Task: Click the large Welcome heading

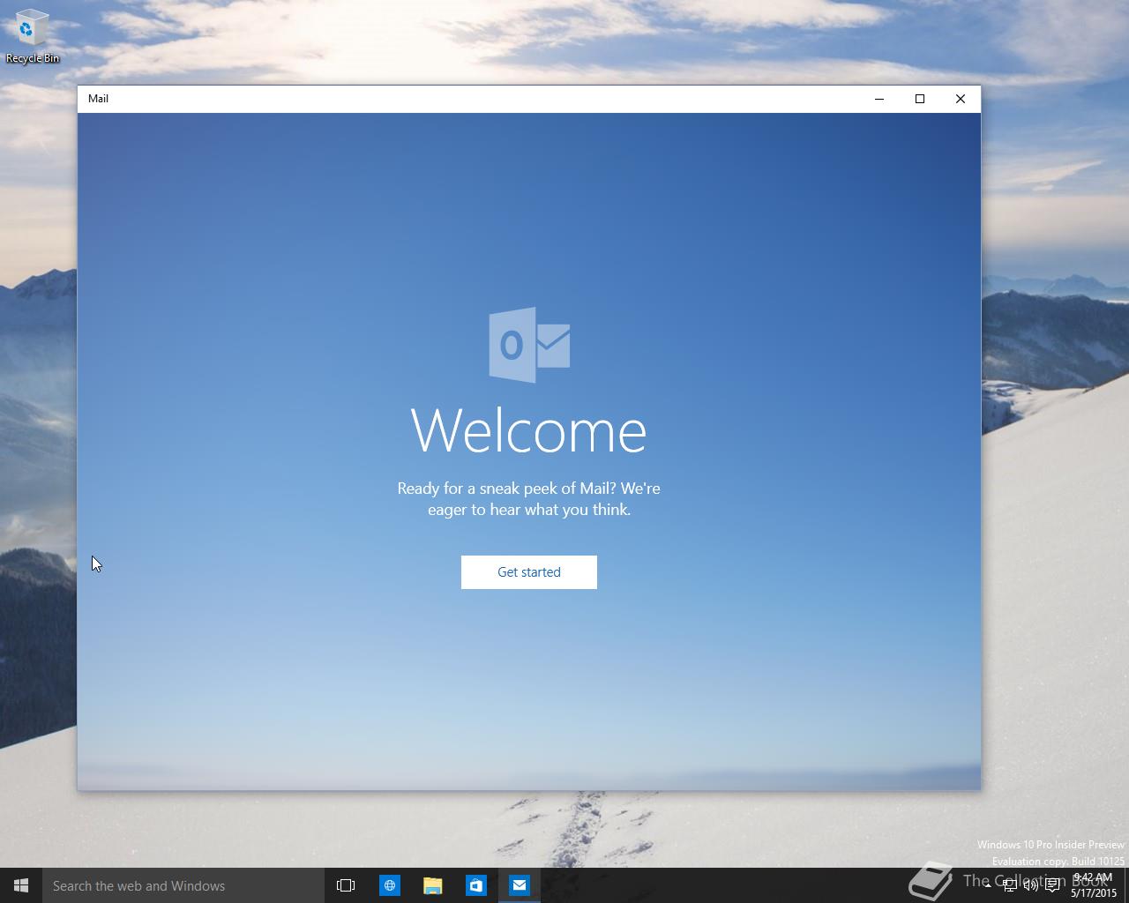Action: [x=529, y=431]
